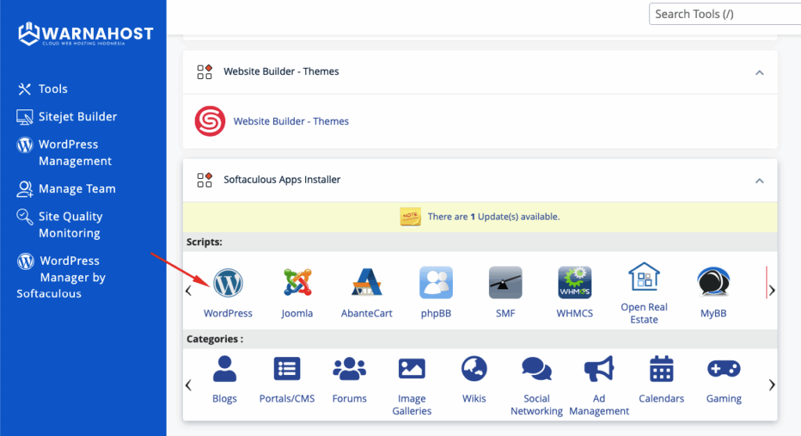Follow the Website Builder - Themes link

coord(291,122)
